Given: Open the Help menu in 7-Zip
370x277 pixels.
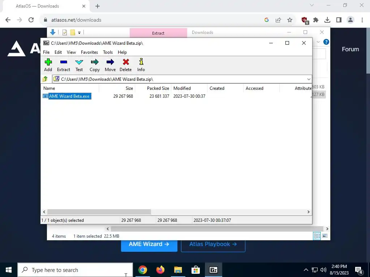Looking at the screenshot, I should (122, 52).
